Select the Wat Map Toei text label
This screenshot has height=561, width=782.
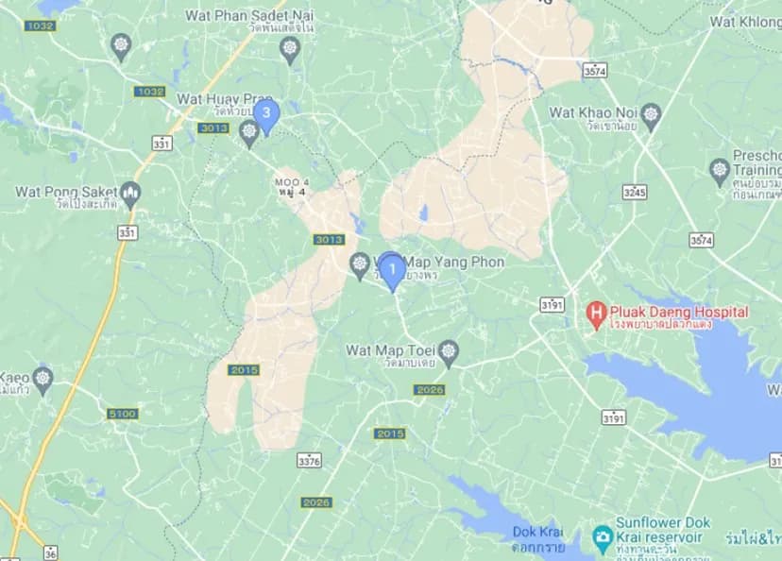pos(390,350)
